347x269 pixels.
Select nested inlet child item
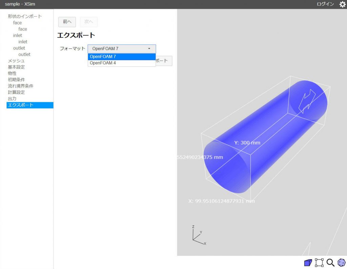coord(23,42)
